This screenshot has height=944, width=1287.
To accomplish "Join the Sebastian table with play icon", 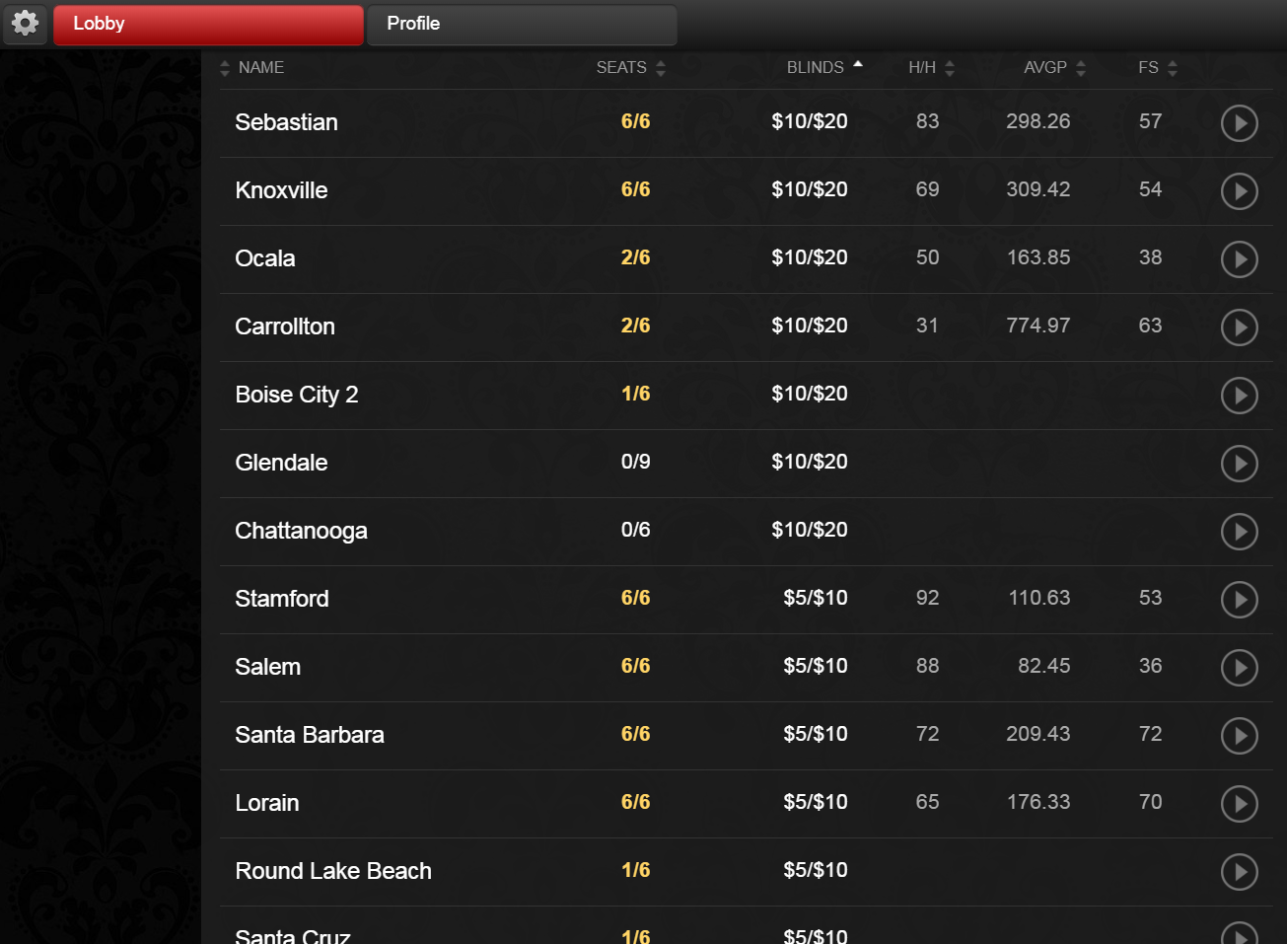I will coord(1239,123).
